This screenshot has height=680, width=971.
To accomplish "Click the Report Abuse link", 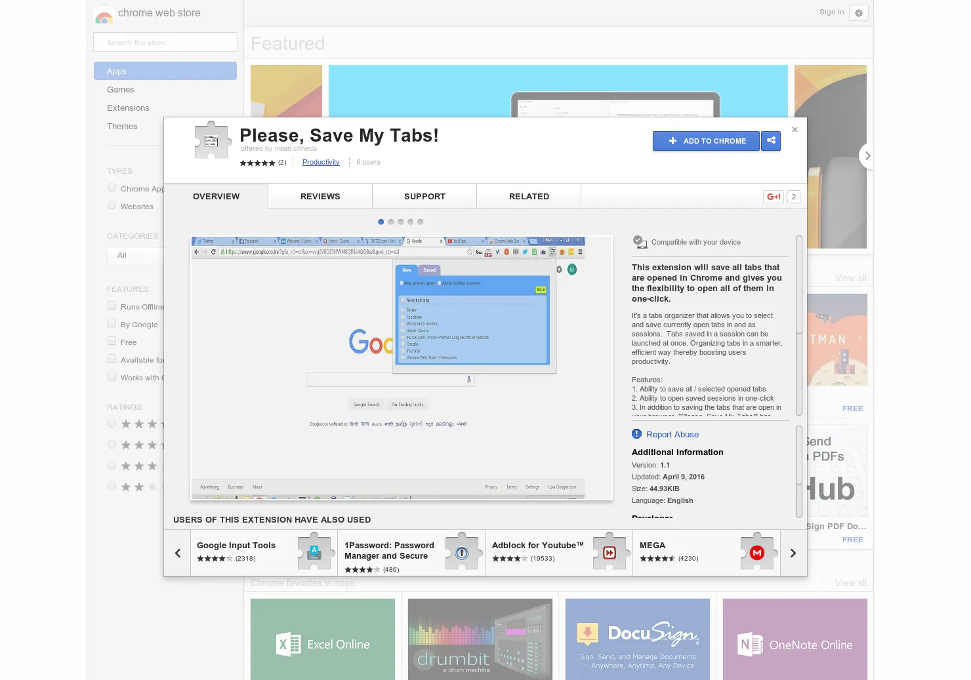I will pyautogui.click(x=672, y=434).
